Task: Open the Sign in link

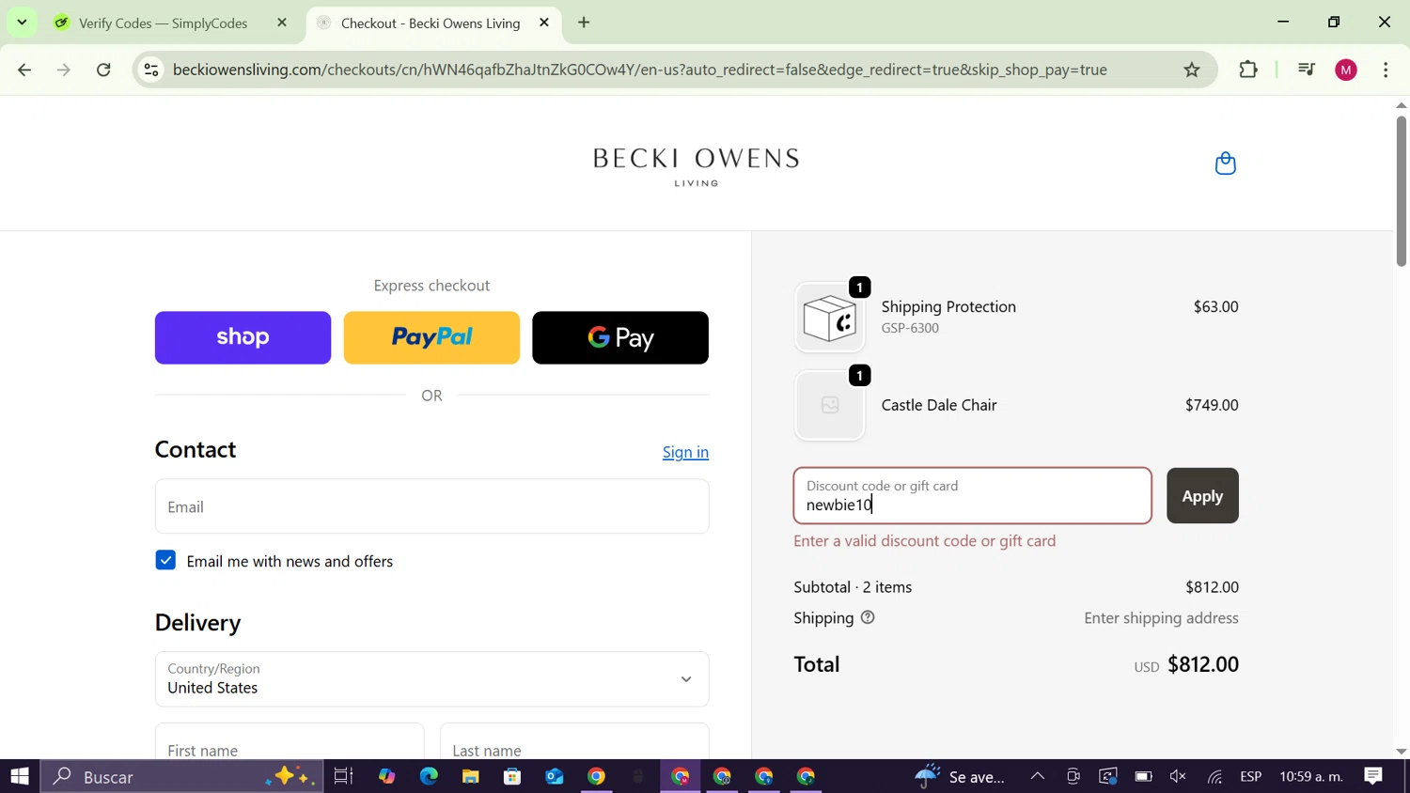Action: click(685, 452)
